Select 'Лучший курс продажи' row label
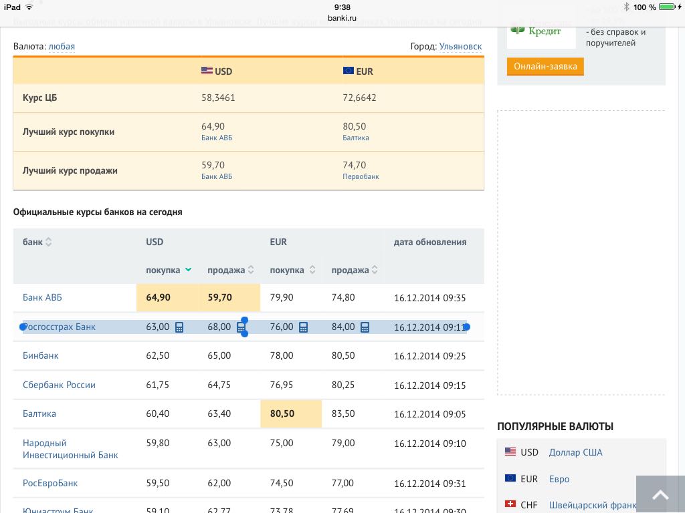 click(70, 170)
